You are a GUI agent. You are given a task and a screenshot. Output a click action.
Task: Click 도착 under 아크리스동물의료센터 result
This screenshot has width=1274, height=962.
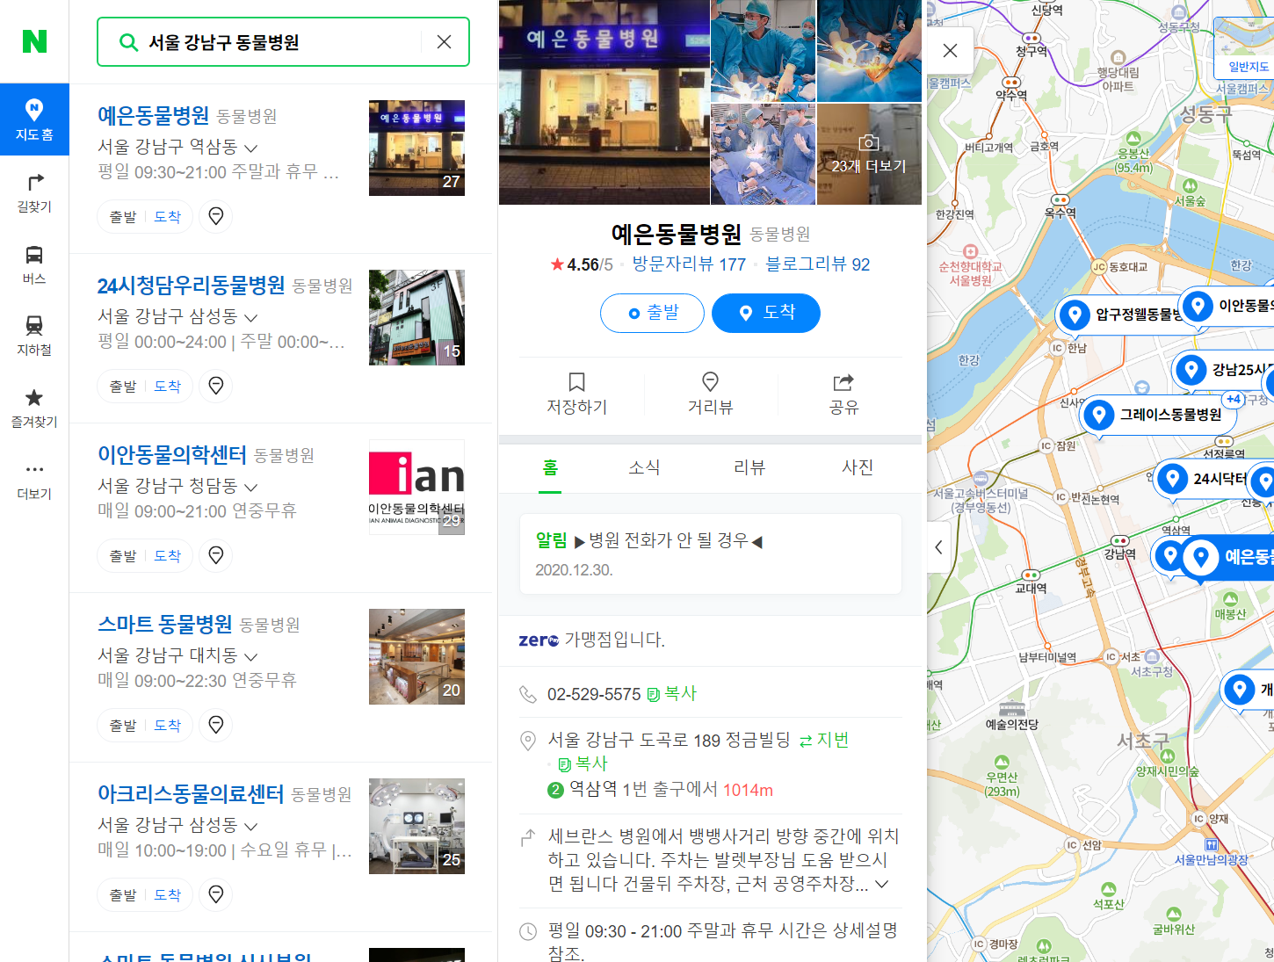pyautogui.click(x=167, y=894)
